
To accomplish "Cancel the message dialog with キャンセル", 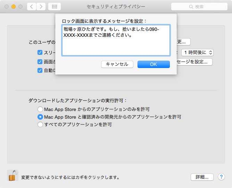I will 117,64.
